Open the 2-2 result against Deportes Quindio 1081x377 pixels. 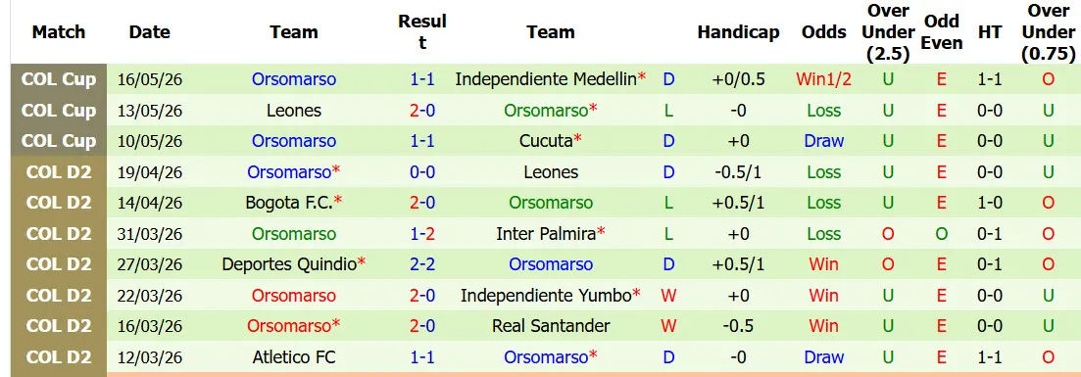click(x=422, y=264)
